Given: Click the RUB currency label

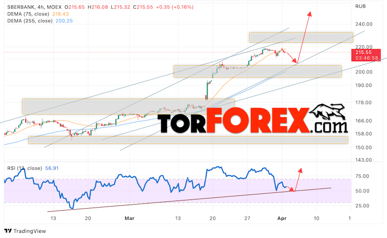Looking at the screenshot, I should pyautogui.click(x=361, y=6).
